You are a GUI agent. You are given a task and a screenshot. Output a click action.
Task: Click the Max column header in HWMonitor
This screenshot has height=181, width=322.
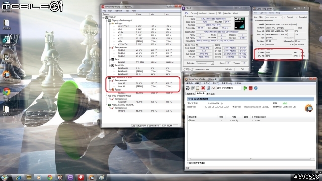click(x=172, y=14)
